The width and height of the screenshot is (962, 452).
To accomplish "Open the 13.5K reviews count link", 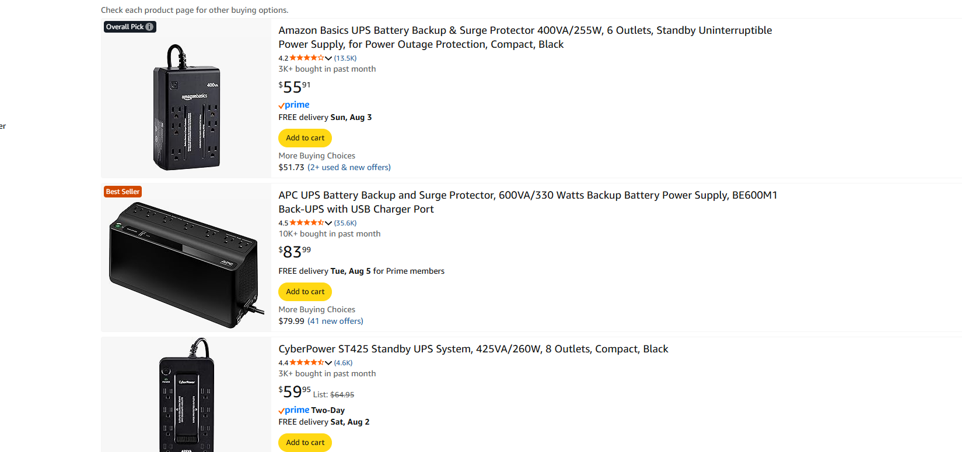I will coord(345,58).
